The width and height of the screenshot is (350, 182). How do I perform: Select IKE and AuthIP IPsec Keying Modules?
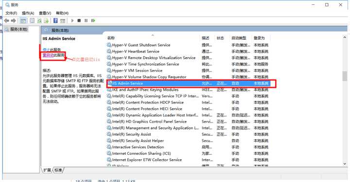pos(188,90)
